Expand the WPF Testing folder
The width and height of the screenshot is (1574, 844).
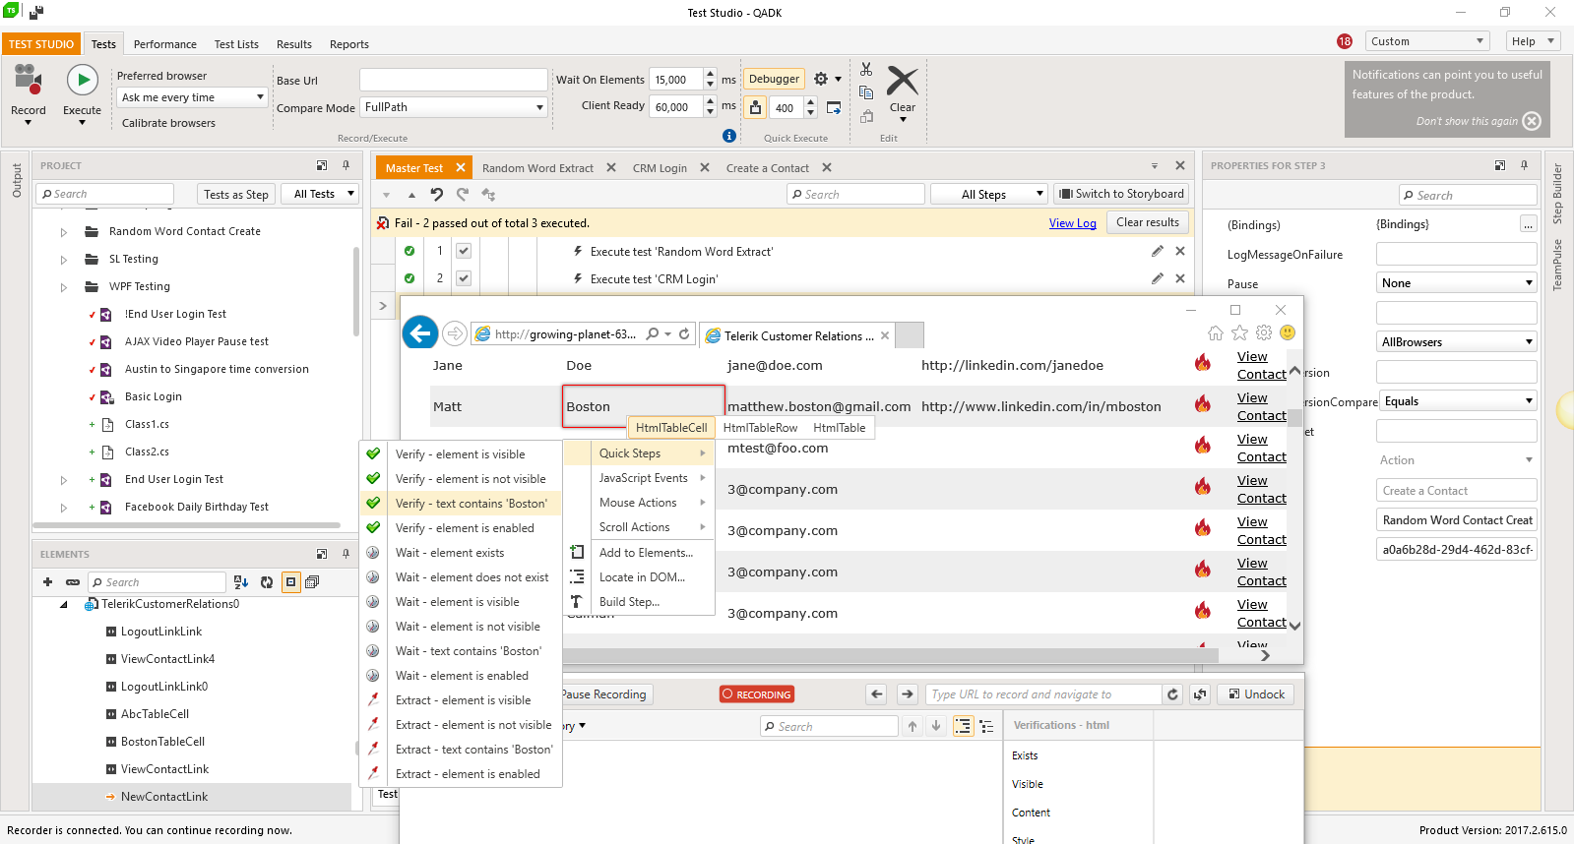63,287
